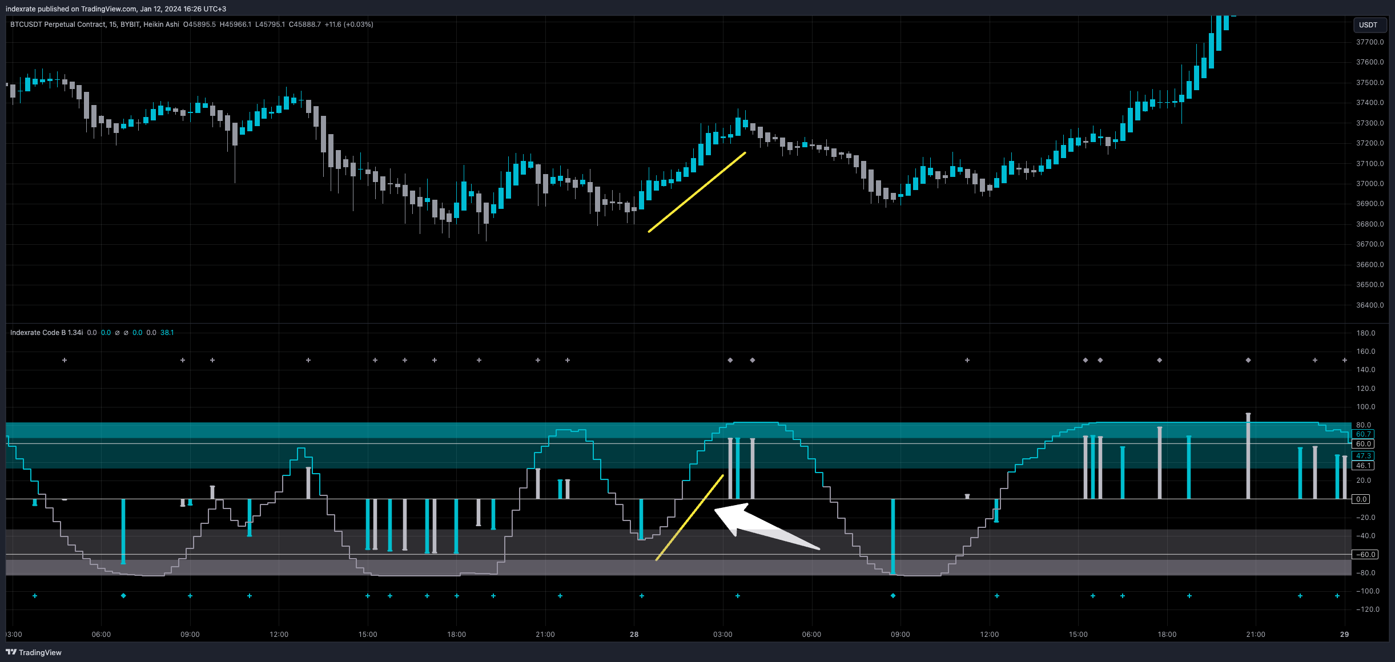Click the 120.0 indicator scale label
The image size is (1395, 662).
1366,389
